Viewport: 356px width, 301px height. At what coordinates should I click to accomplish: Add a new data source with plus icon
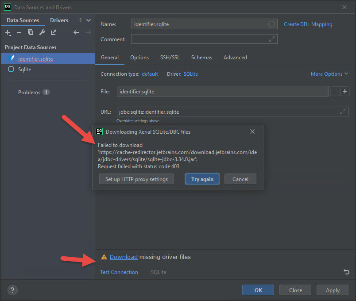tap(8, 33)
